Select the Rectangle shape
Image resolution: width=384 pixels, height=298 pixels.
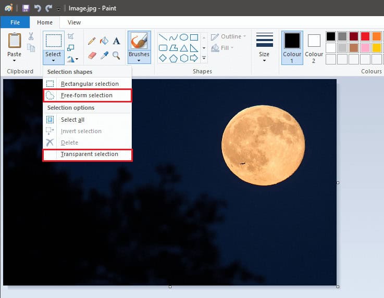[194, 37]
